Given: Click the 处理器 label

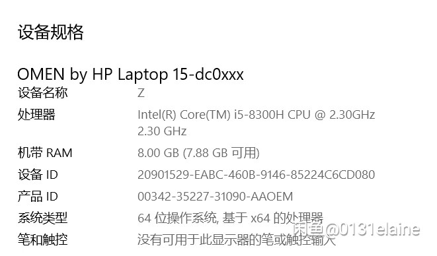Looking at the screenshot, I should pos(36,114).
